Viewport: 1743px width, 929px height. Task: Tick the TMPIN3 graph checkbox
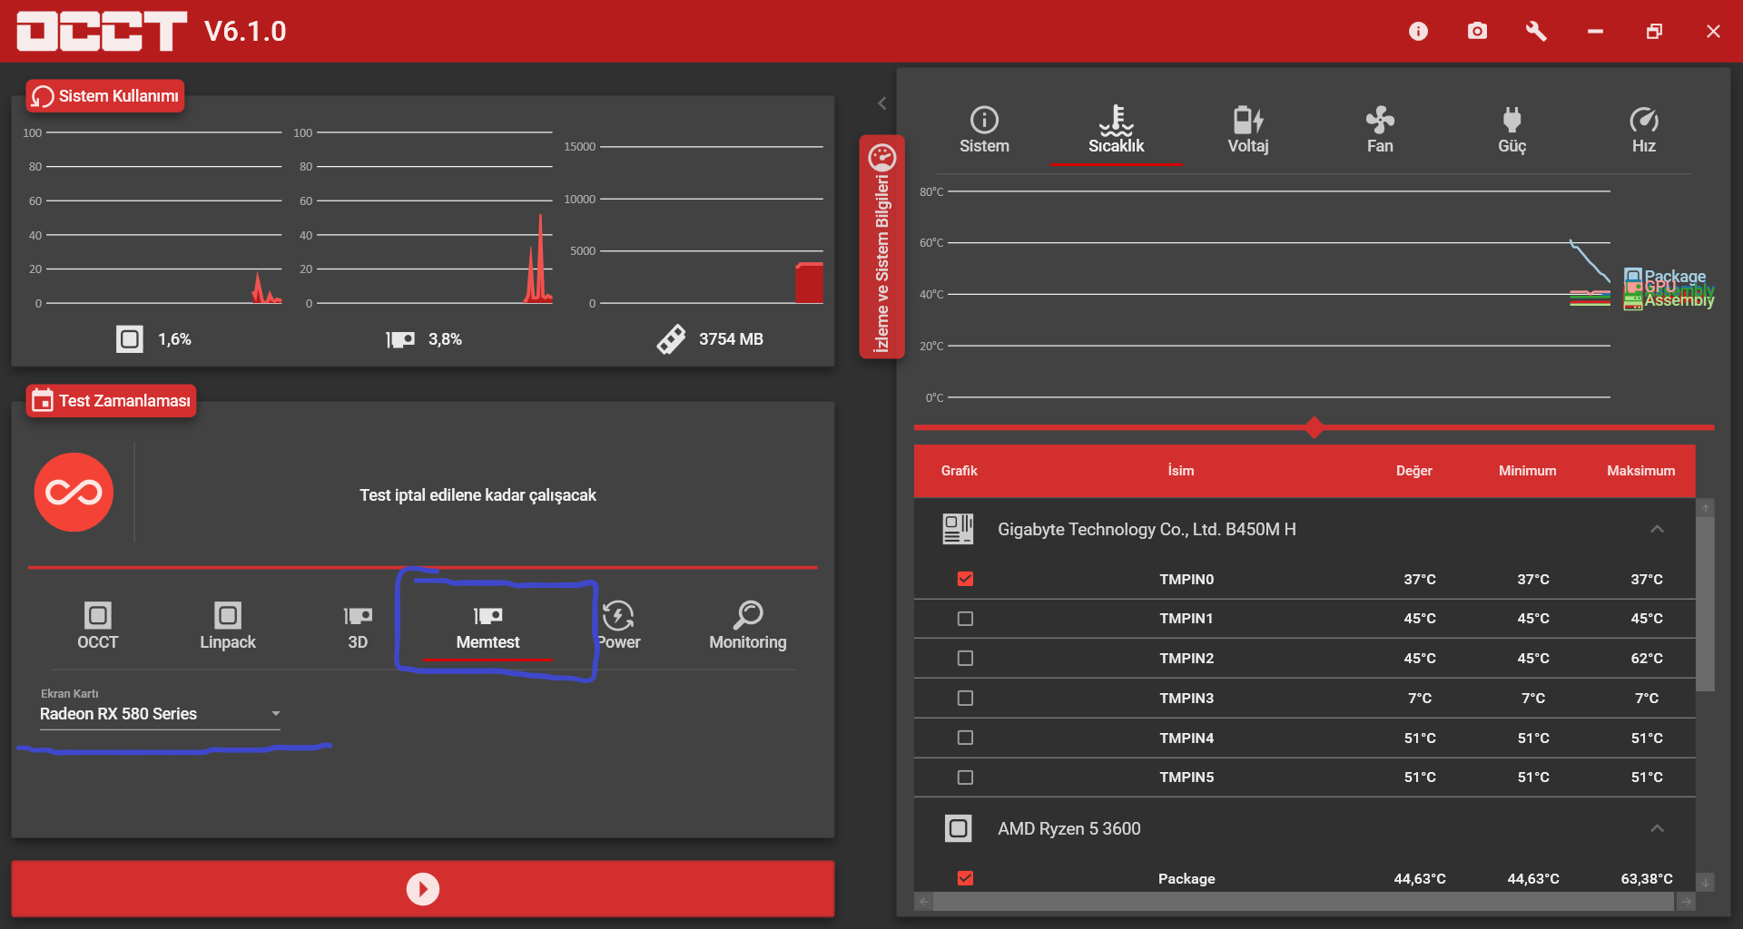point(965,699)
